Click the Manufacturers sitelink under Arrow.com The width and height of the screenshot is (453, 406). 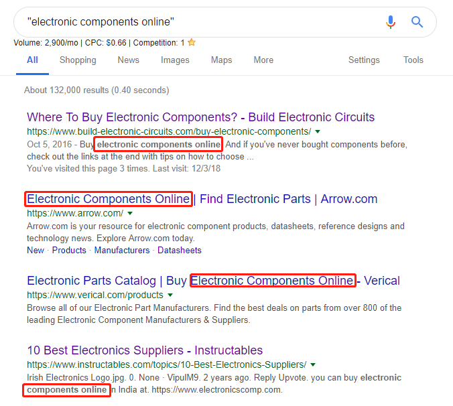point(122,251)
